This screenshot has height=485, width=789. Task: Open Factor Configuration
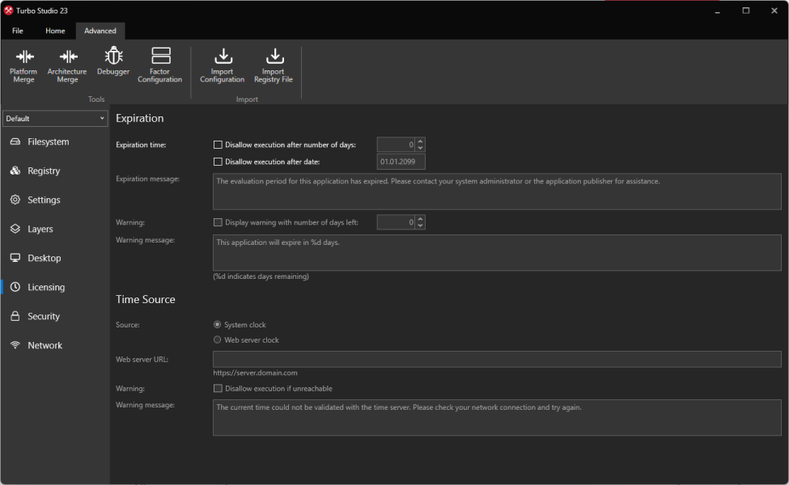160,65
